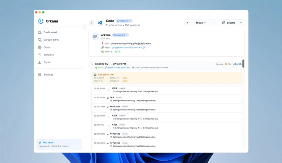The height and width of the screenshot is (163, 282).
Task: Click SettingsView.tsx under the 06:36:09 PM Keystroke
Action: coord(134,137)
